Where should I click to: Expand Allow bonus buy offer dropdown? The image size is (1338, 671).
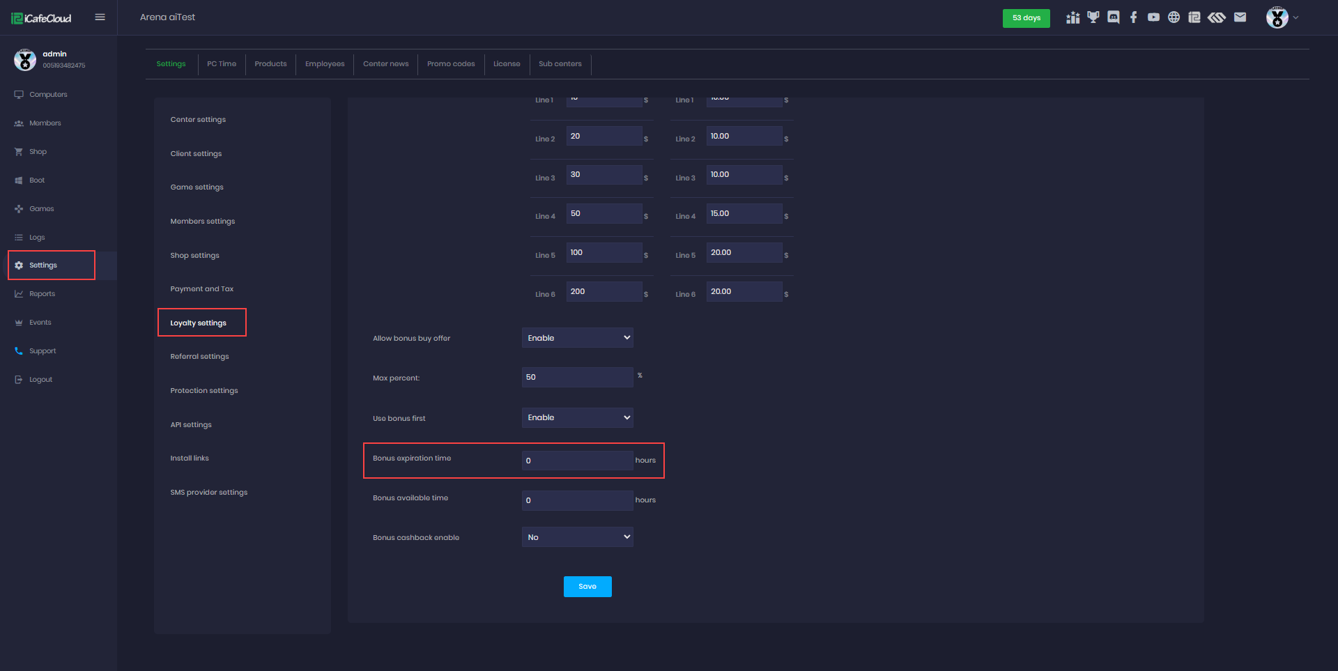point(577,338)
